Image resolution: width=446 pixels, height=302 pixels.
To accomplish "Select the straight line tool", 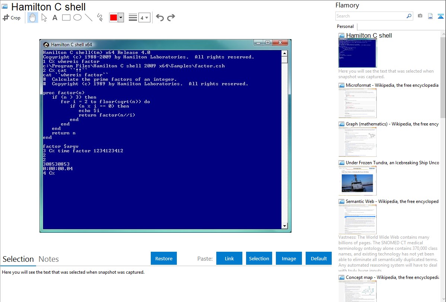I will 89,18.
